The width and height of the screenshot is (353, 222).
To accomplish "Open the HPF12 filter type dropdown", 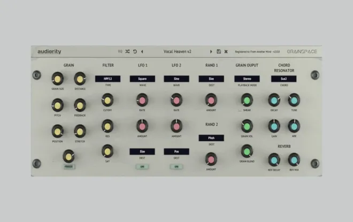I will tap(108, 79).
